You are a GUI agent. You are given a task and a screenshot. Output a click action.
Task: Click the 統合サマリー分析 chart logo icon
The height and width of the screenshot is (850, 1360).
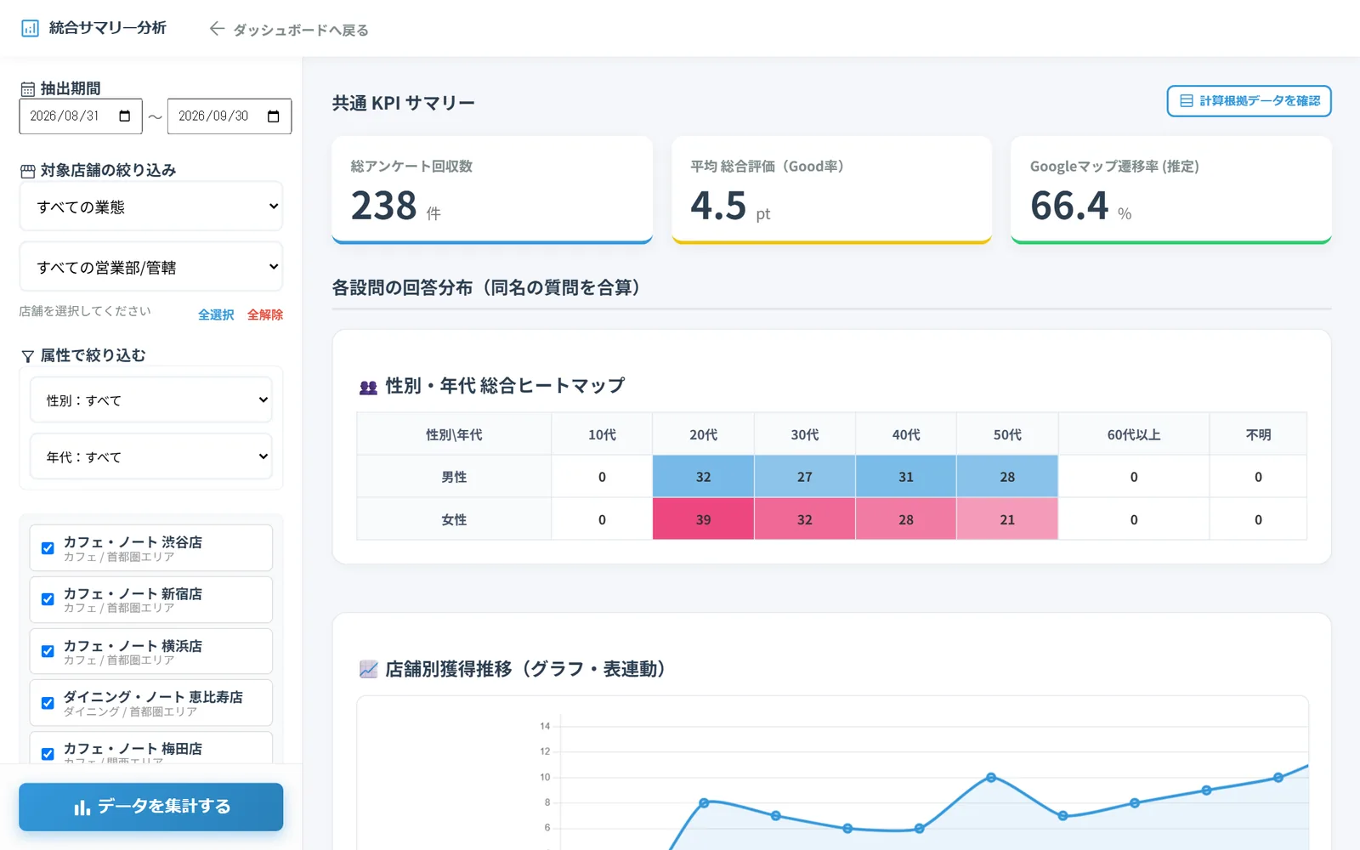coord(30,28)
